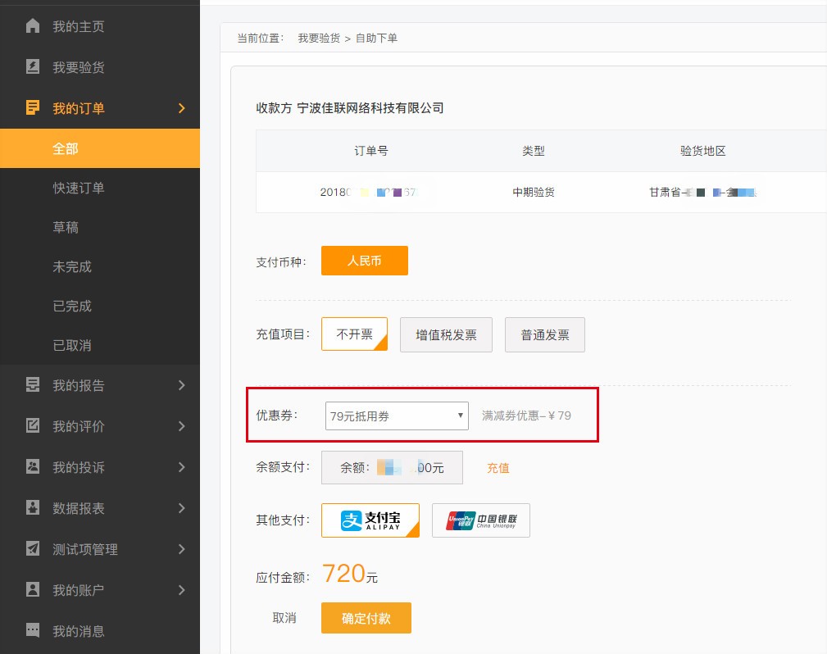Select China UnionPay payment method

click(481, 520)
